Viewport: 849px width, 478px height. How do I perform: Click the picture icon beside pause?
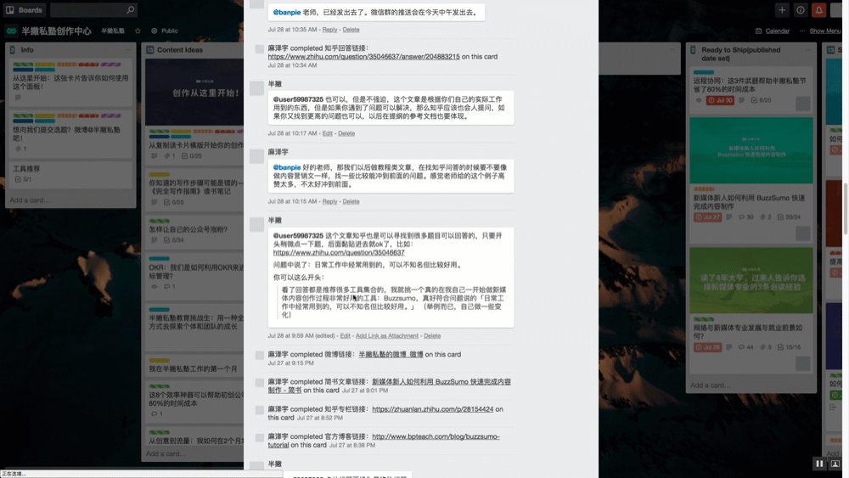click(835, 464)
